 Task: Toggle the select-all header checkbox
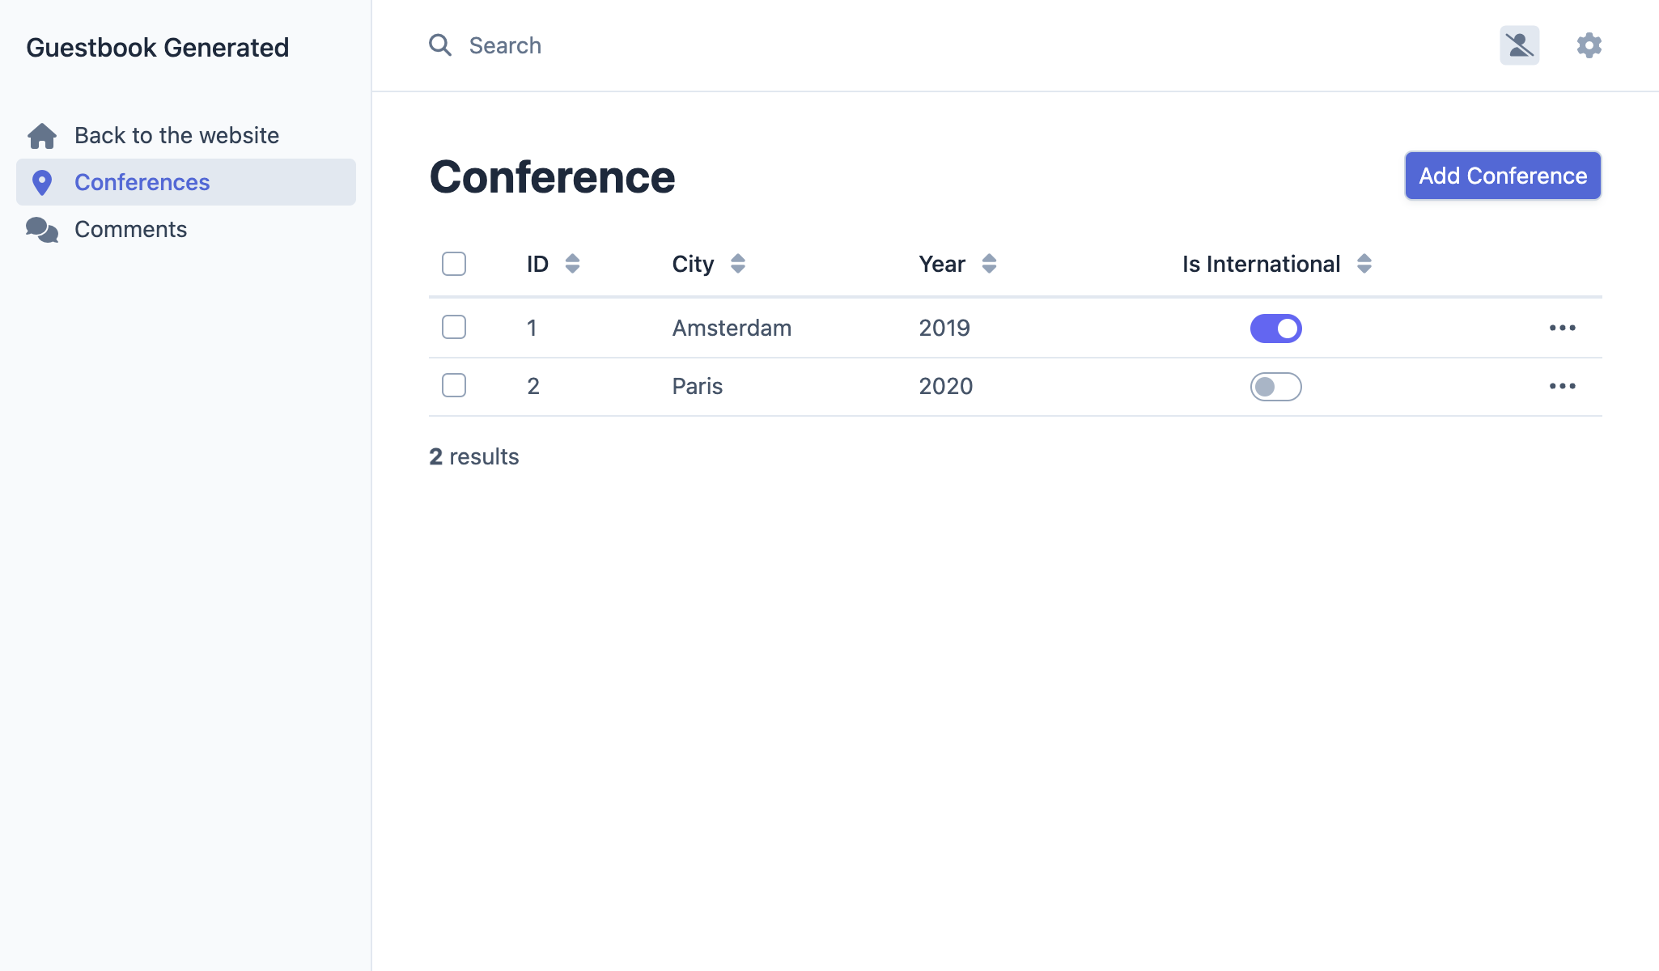[x=454, y=264]
